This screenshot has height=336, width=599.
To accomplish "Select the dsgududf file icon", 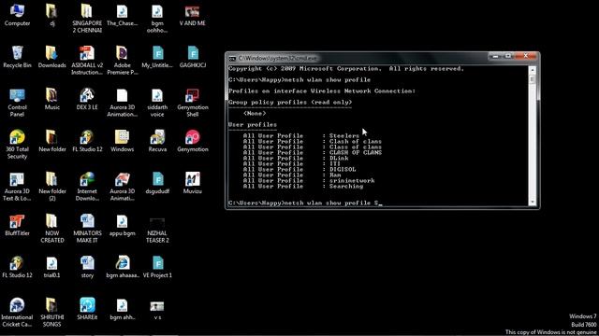I will pyautogui.click(x=157, y=183).
